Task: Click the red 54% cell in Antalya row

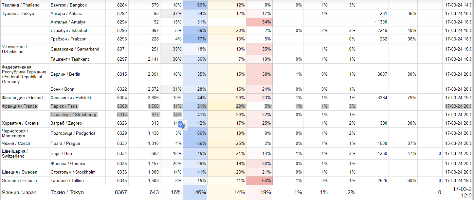Action: click(260, 22)
